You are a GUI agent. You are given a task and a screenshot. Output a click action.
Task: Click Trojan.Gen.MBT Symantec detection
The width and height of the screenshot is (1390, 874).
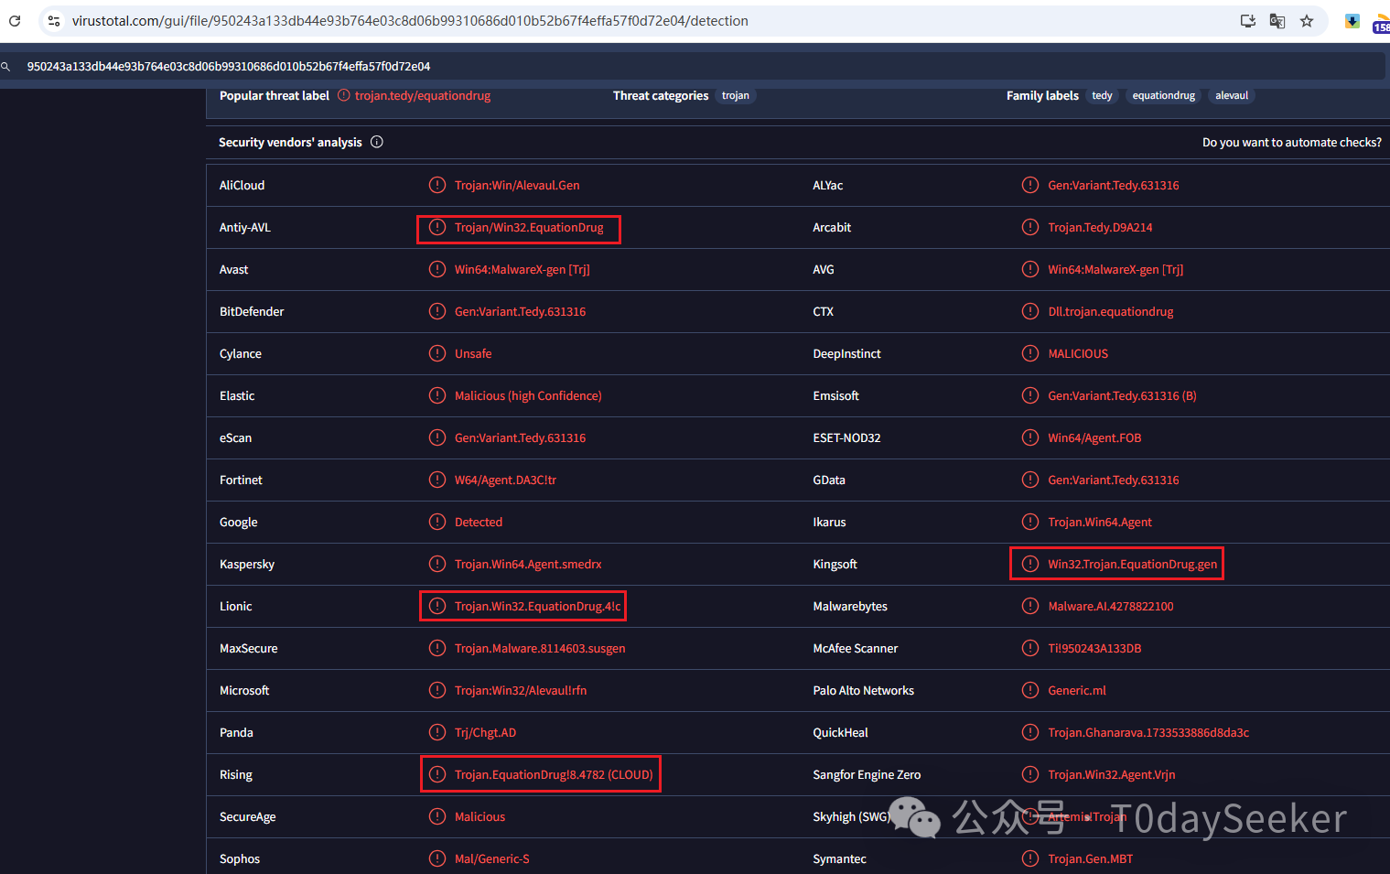[x=1091, y=858]
